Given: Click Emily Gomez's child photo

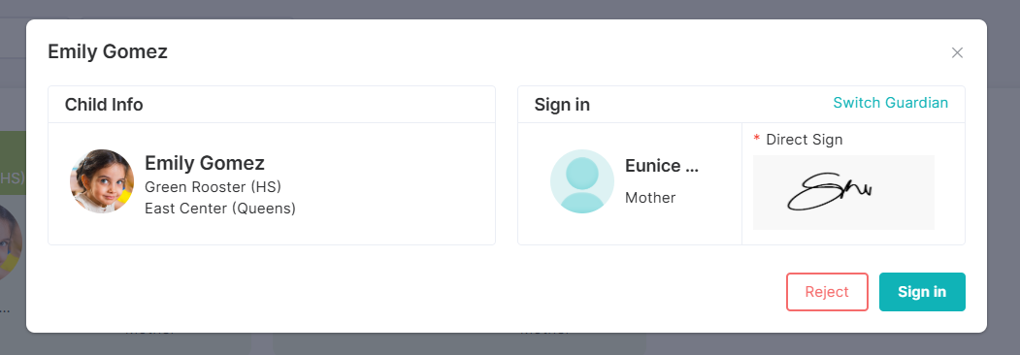Looking at the screenshot, I should coord(102,181).
